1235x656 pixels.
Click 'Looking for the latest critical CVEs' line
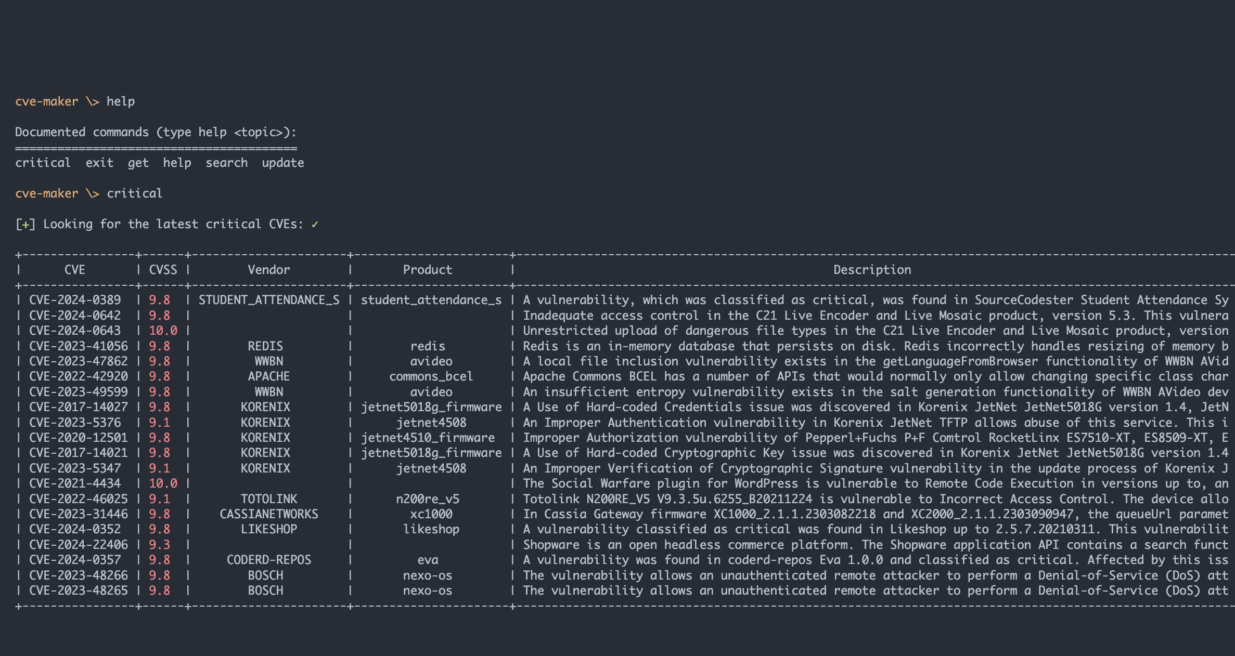pyautogui.click(x=167, y=224)
